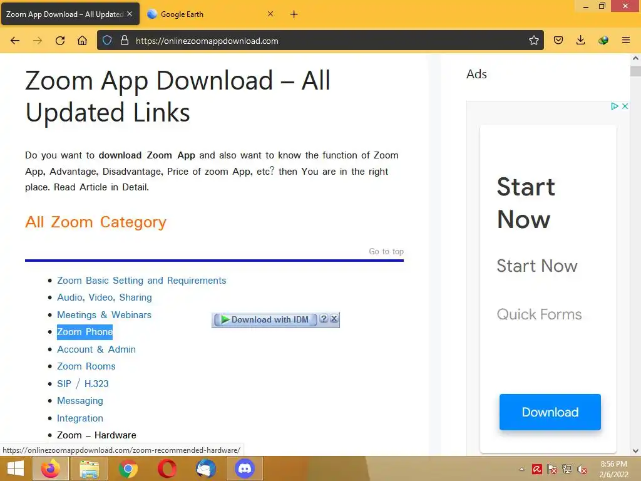Click the Firefox taskbar icon
The image size is (641, 481).
(51, 468)
